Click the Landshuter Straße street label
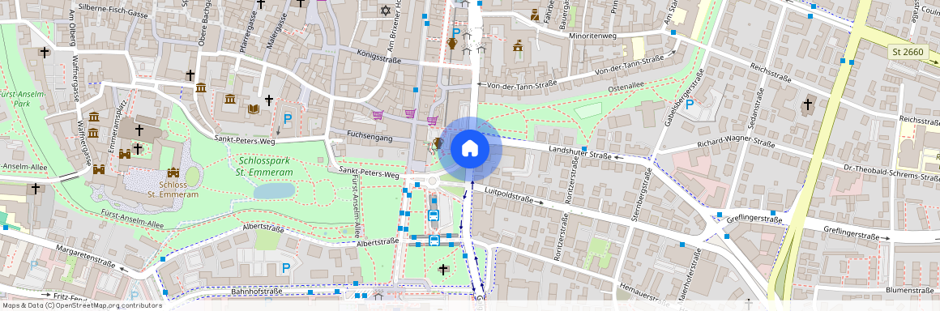 tap(579, 151)
